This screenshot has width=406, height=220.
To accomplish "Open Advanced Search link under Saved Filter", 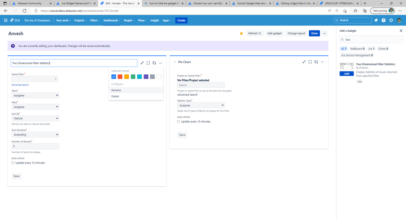I will click(20, 85).
